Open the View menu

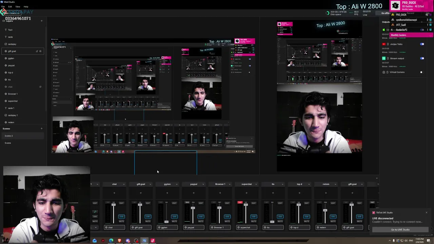click(x=18, y=6)
